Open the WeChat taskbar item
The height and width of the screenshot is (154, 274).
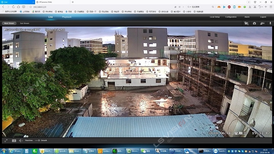[x=147, y=151]
